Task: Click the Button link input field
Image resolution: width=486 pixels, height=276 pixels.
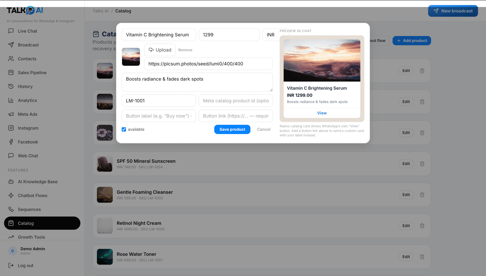Action: [x=236, y=116]
